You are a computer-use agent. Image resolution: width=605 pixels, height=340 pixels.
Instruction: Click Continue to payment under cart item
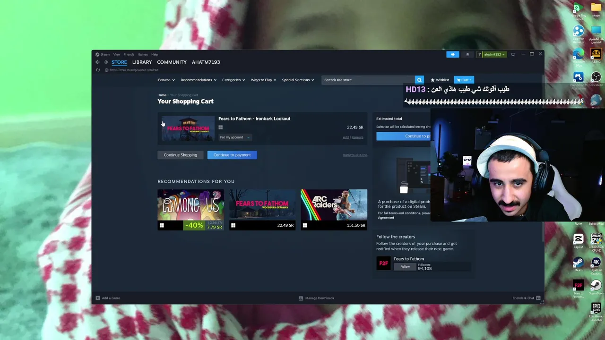click(x=232, y=155)
